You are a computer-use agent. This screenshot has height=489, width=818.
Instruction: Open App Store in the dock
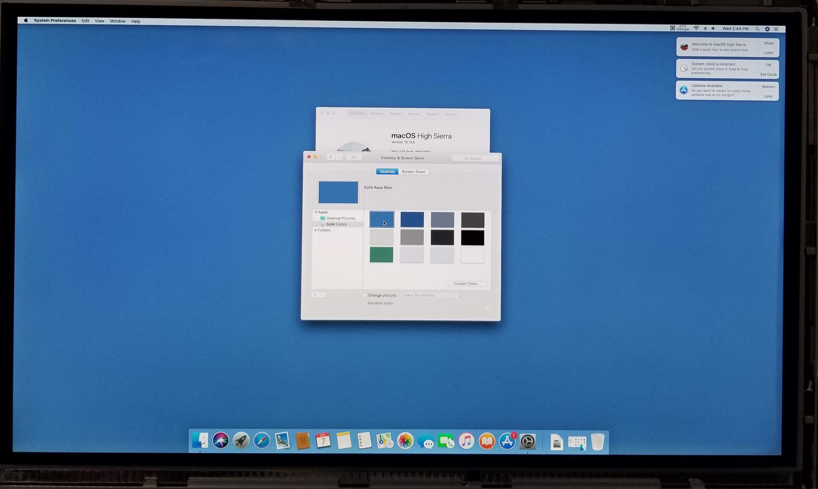point(507,441)
